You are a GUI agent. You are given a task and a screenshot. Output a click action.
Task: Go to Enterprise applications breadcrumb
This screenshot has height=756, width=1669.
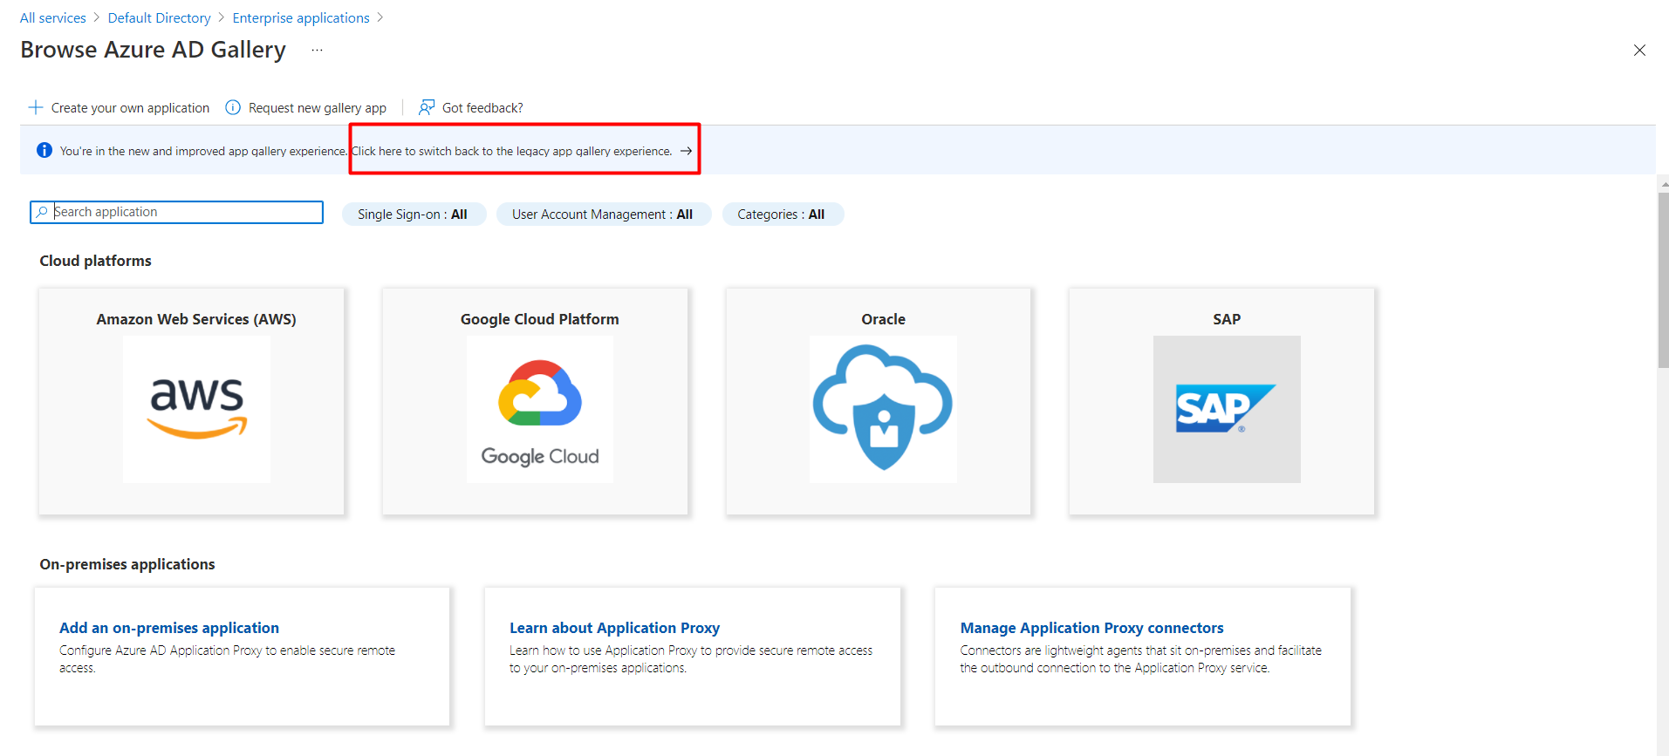[301, 17]
